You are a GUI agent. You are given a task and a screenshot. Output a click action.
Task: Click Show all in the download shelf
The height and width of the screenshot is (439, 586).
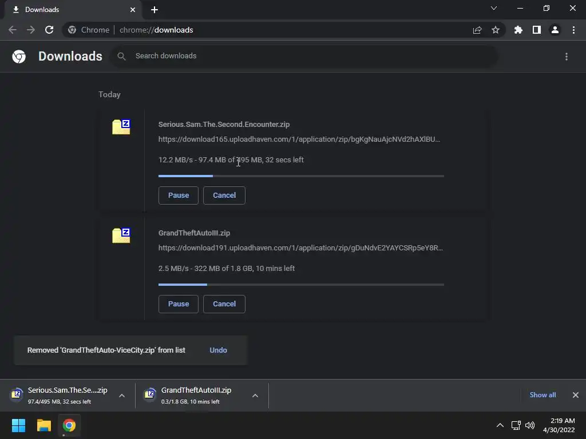543,395
